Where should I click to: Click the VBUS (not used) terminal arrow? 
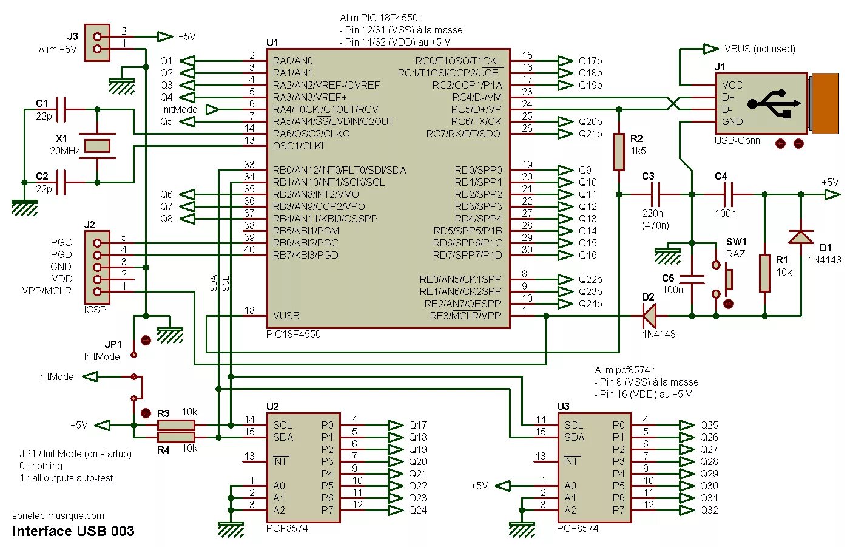click(711, 49)
